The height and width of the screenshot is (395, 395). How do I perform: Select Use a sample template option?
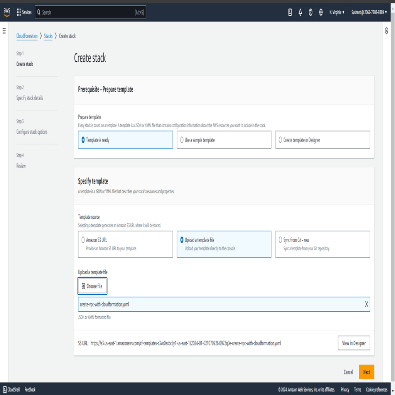tap(224, 140)
